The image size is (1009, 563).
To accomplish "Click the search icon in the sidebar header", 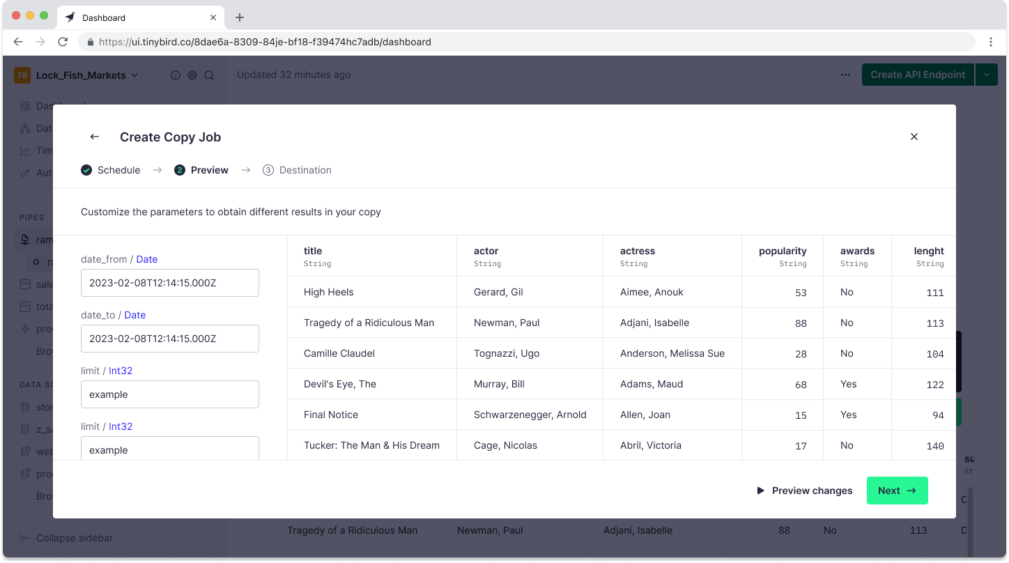I will [x=209, y=75].
